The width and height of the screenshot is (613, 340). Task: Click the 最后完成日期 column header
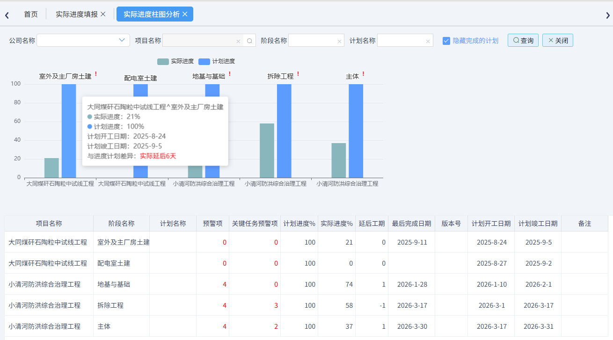tap(412, 224)
